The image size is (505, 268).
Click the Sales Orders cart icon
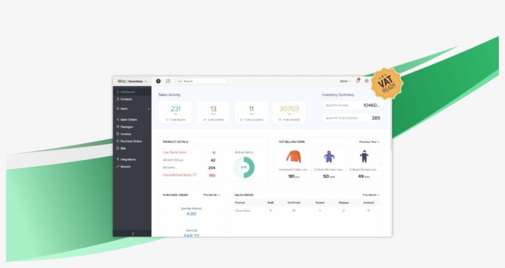118,120
